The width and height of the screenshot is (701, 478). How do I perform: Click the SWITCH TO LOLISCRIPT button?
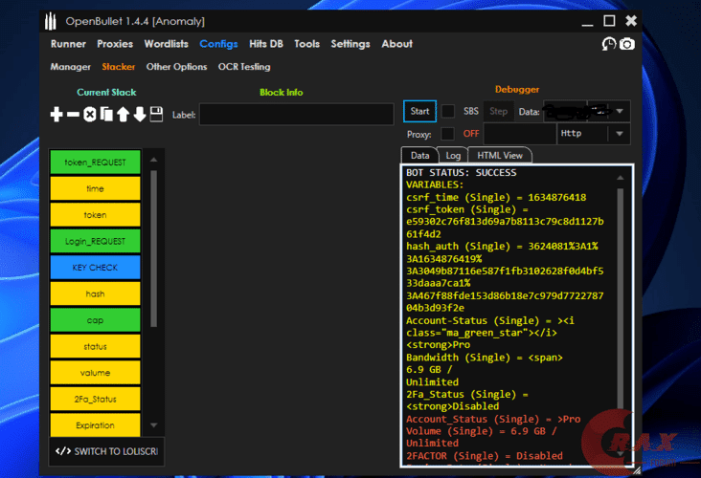(106, 451)
